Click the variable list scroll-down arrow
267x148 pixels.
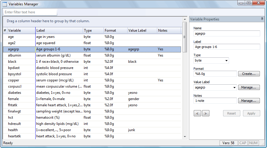pos(185,136)
